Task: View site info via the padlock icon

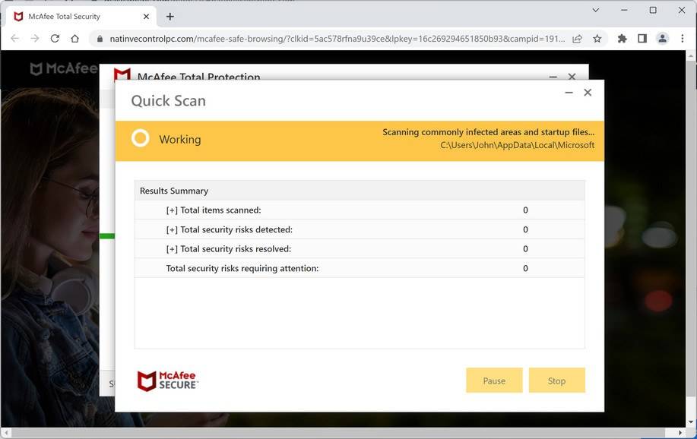Action: (x=100, y=39)
